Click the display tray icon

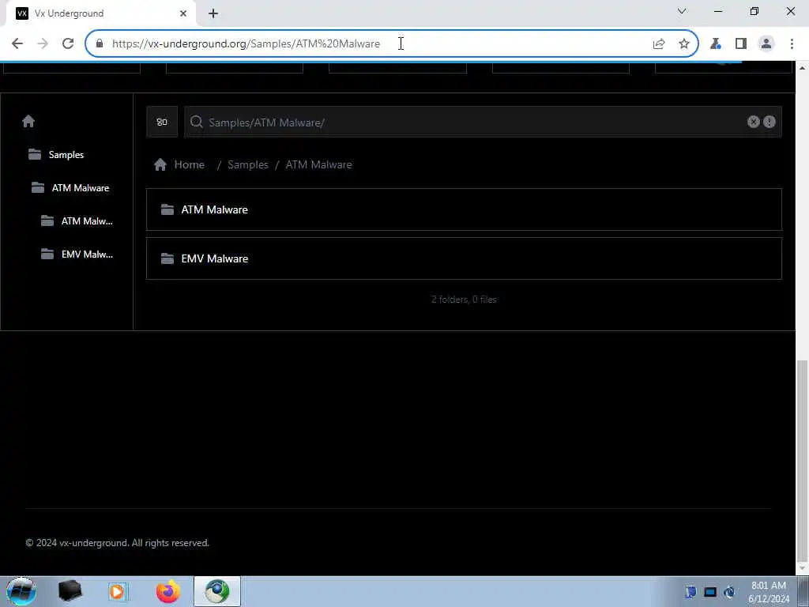point(710,592)
